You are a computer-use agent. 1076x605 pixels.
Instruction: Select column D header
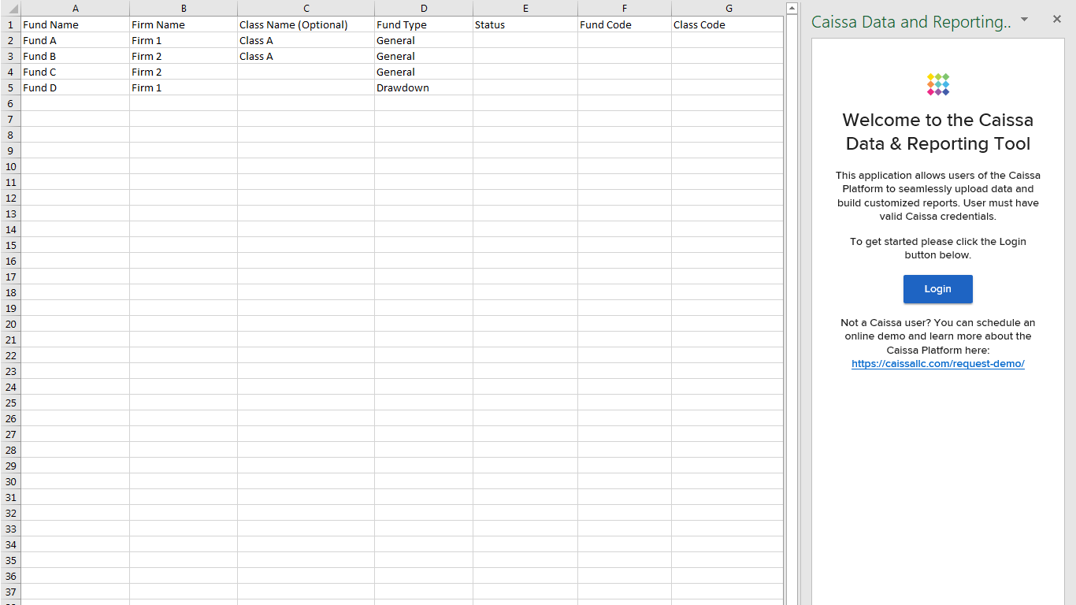click(424, 8)
